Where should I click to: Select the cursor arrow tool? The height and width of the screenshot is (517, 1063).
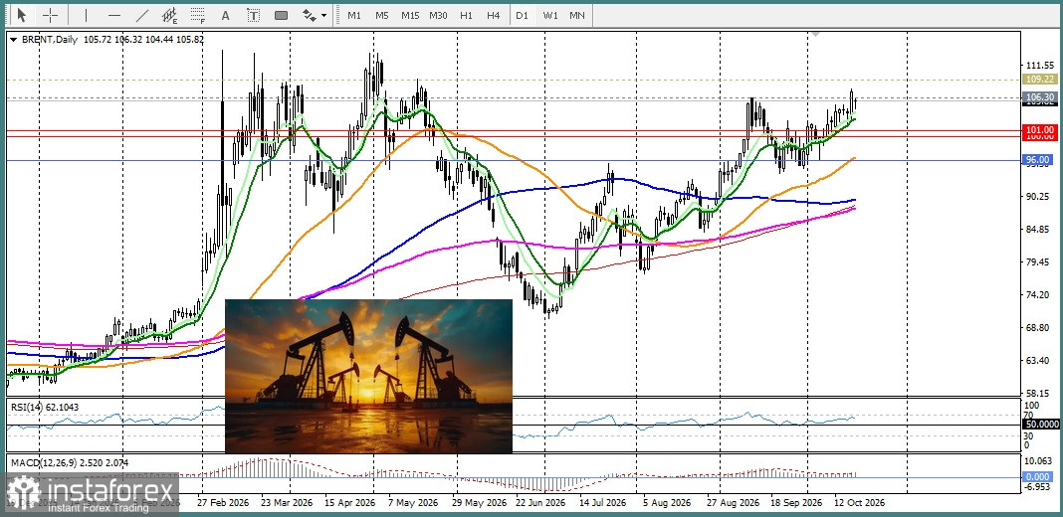(22, 15)
